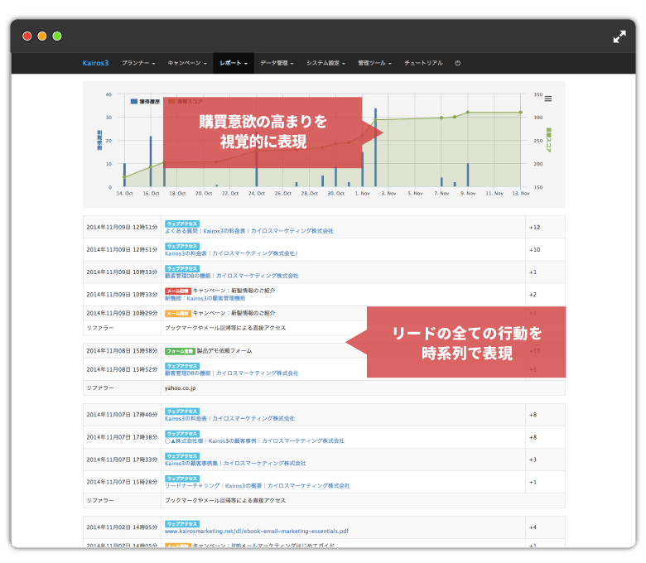Image resolution: width=646 pixels, height=563 pixels.
Task: Open the ebook-email-marketing-essentials.pdf link
Action: point(257,531)
